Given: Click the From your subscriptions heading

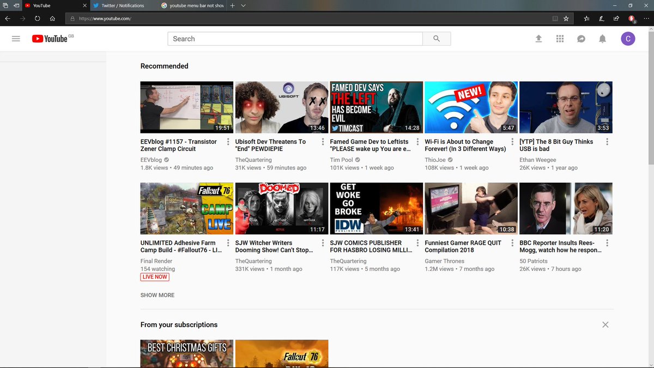Looking at the screenshot, I should pyautogui.click(x=179, y=324).
